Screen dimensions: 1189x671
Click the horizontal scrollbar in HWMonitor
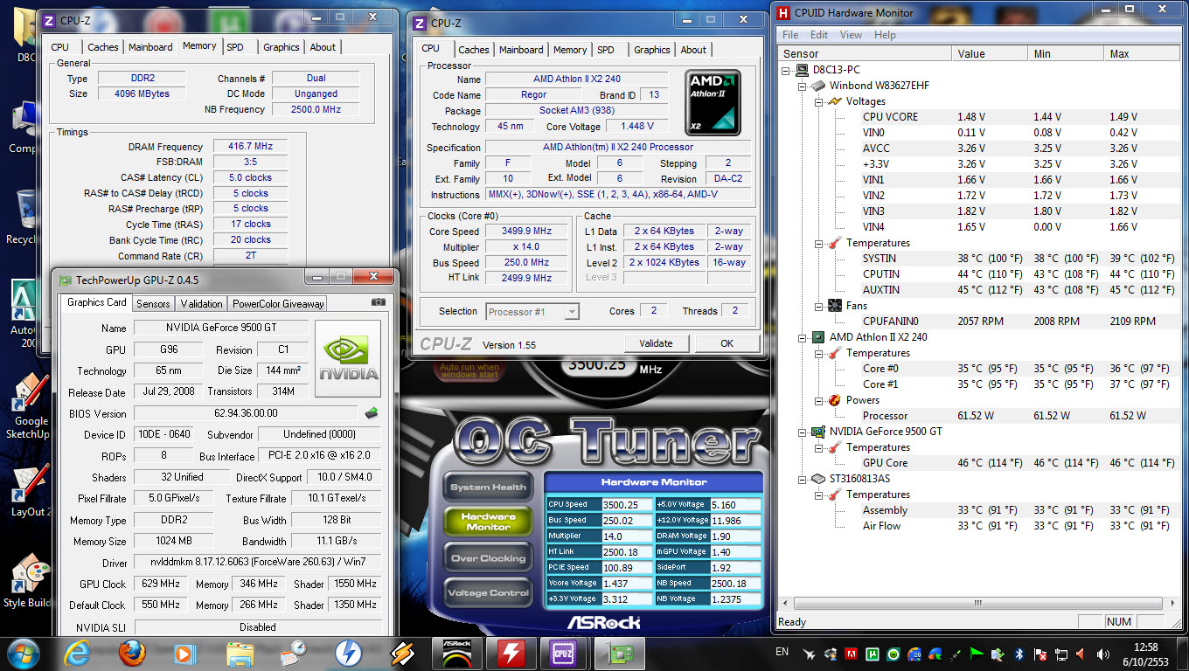click(x=980, y=604)
